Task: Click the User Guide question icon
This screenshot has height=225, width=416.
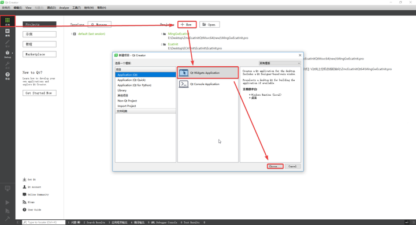Action: point(24,209)
